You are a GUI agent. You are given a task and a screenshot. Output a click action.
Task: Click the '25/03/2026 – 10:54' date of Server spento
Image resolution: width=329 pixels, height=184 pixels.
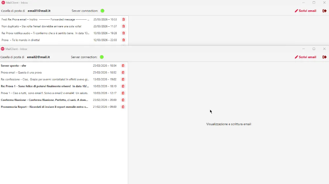pyautogui.click(x=105, y=66)
